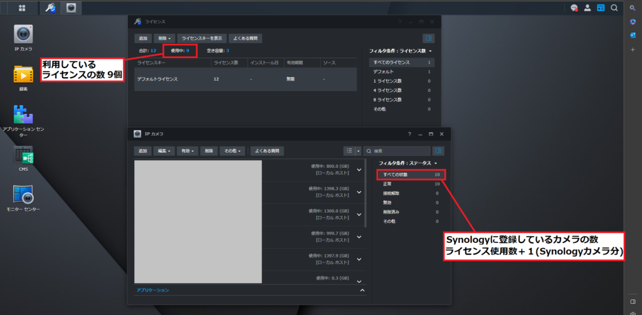Click the 検索 search field
Screen dimensions: 642x315
tap(397, 151)
